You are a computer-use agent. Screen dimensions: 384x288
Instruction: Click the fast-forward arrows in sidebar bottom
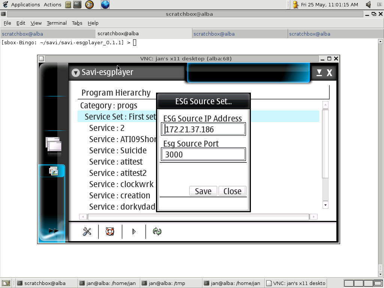click(53, 231)
